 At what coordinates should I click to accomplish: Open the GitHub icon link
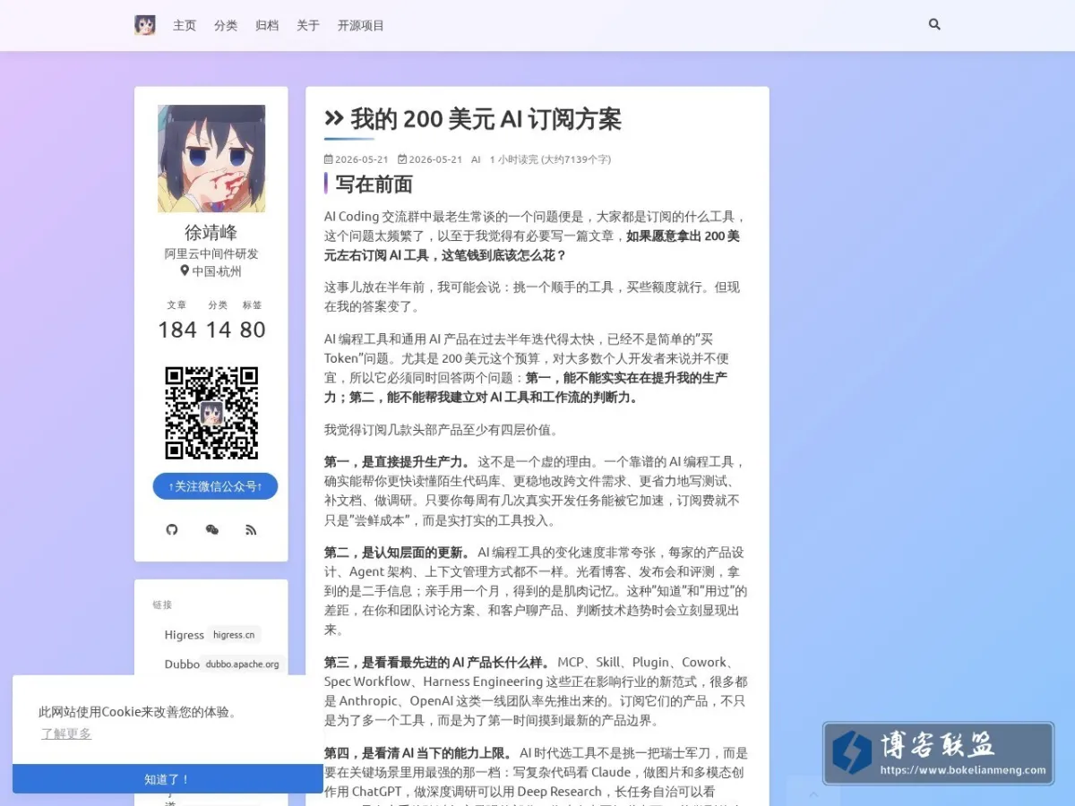pos(172,529)
